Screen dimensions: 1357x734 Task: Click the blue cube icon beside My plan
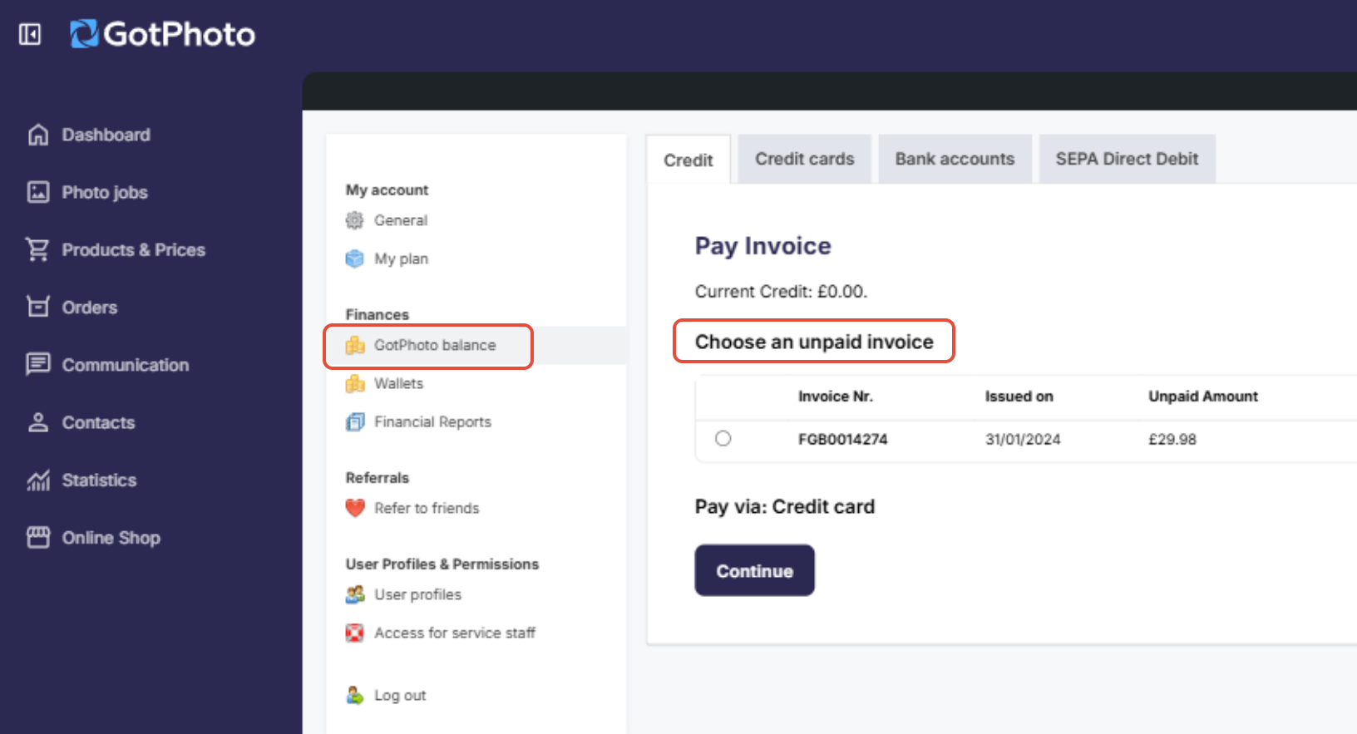click(355, 259)
